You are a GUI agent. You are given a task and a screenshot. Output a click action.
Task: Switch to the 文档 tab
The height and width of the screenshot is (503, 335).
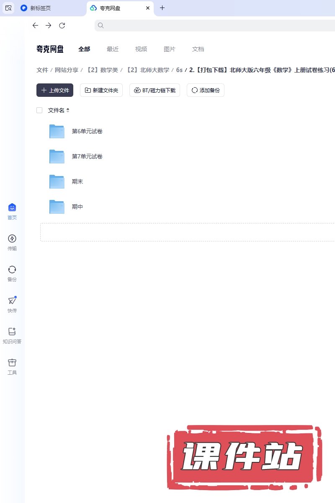[x=198, y=49]
